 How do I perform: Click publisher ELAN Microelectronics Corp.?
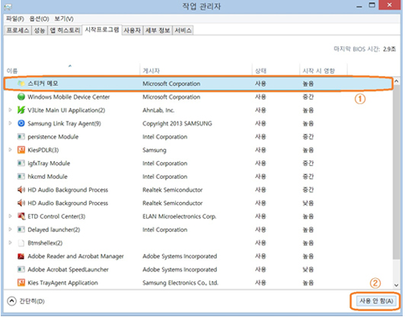[179, 217]
